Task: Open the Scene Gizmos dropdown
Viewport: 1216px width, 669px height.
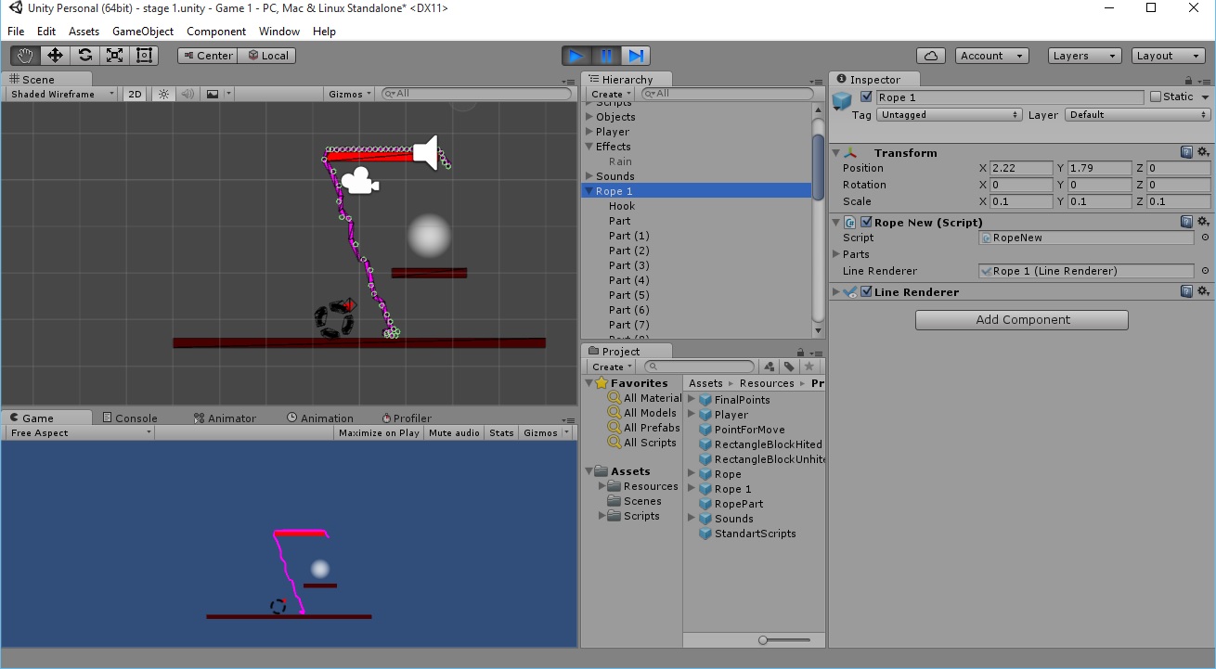Action: [350, 94]
